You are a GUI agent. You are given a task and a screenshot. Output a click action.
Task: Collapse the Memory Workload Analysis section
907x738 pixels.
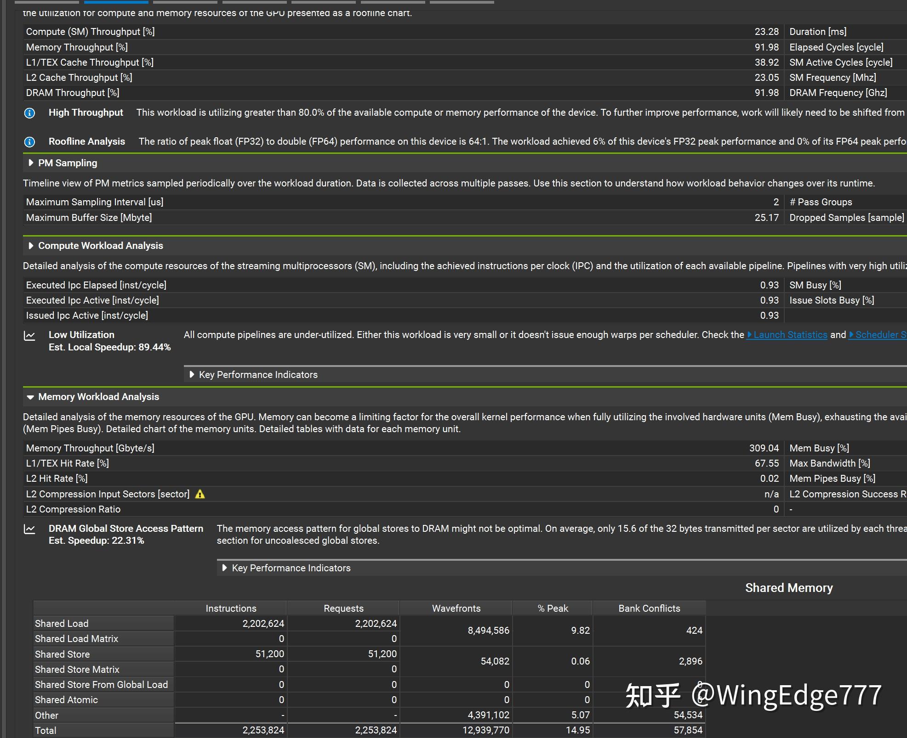(30, 397)
